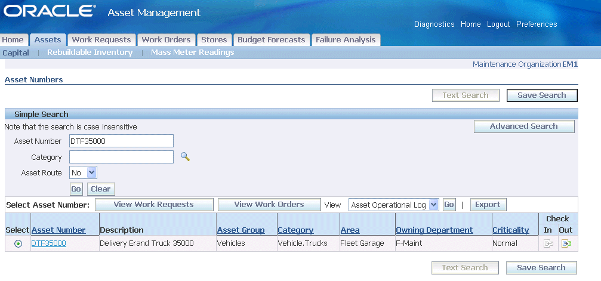Sort by the Asset Group column header
Image resolution: width=601 pixels, height=281 pixels.
click(x=241, y=230)
